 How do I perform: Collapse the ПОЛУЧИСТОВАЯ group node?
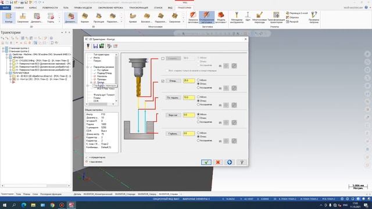[x=7, y=73]
